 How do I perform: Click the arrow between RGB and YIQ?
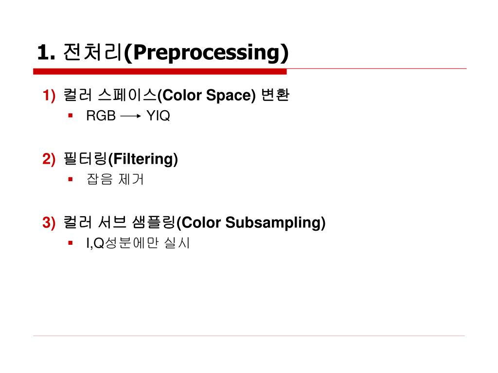pyautogui.click(x=130, y=116)
